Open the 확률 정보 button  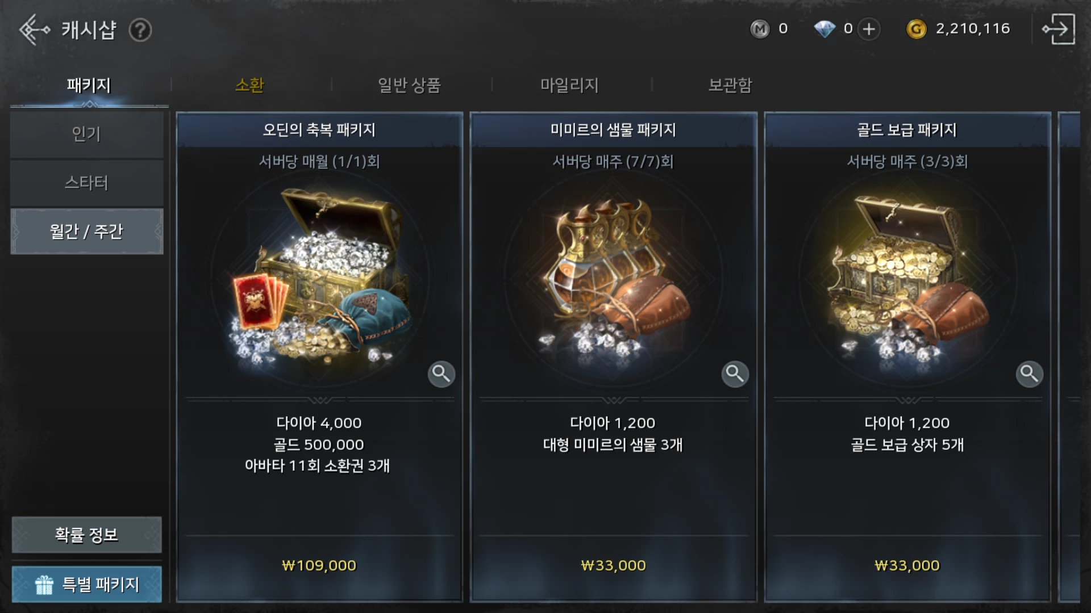(x=86, y=535)
